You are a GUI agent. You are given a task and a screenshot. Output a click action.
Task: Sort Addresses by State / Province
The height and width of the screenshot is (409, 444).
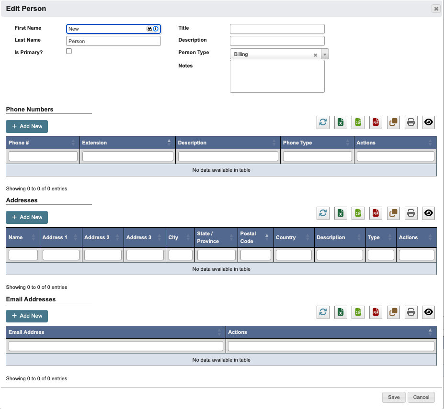[216, 237]
